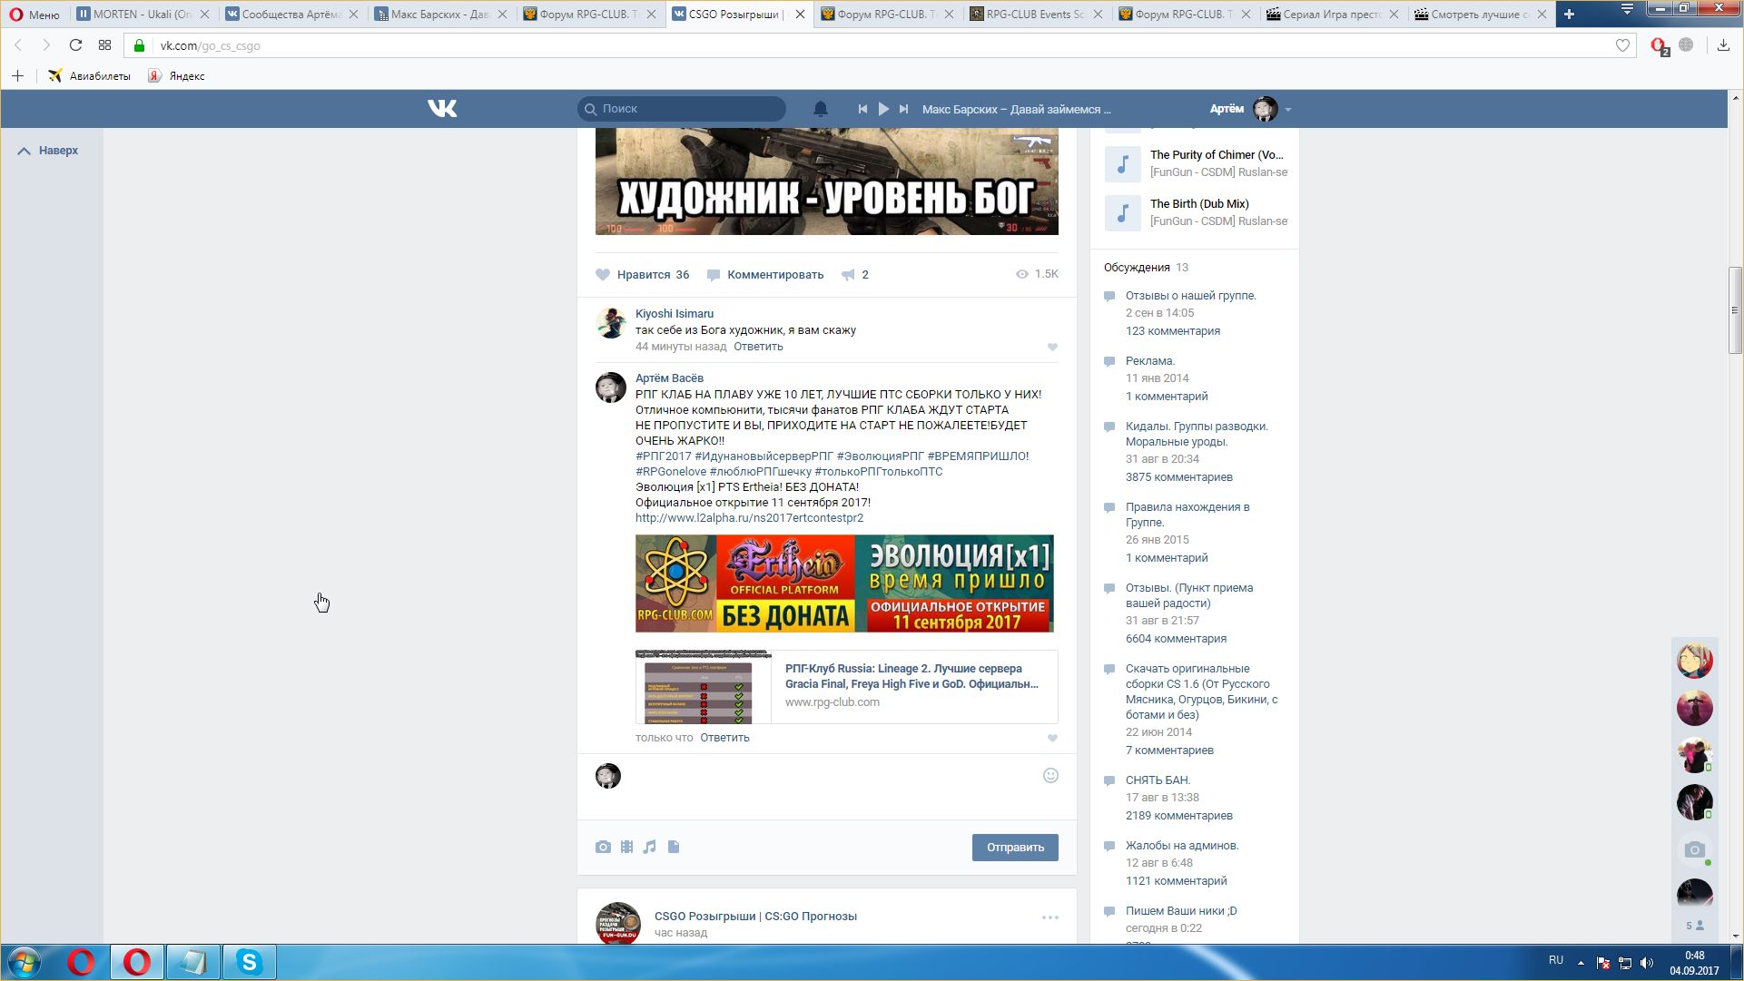The width and height of the screenshot is (1744, 981).
Task: Reload the page in Opera
Action: (75, 45)
